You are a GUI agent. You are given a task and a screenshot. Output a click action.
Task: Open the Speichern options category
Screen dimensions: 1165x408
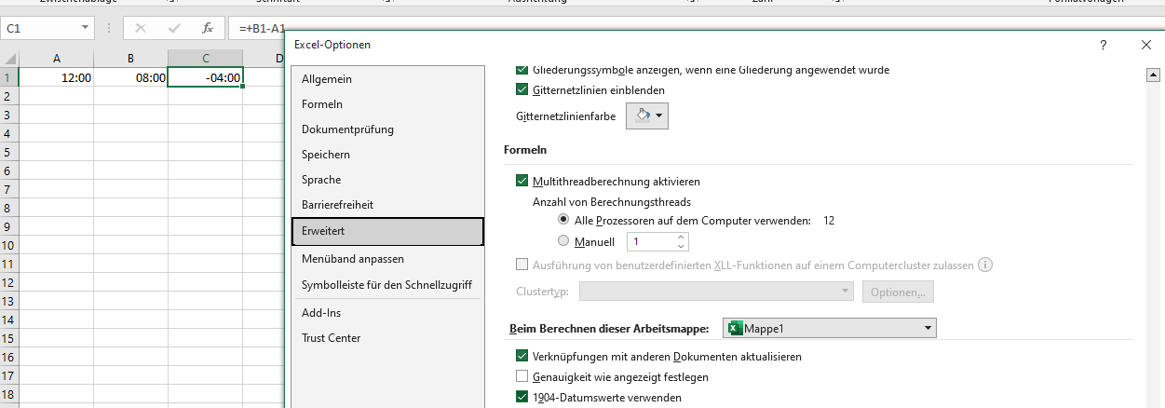(387, 155)
